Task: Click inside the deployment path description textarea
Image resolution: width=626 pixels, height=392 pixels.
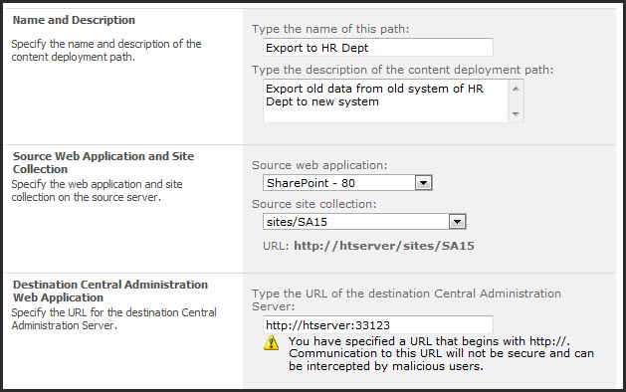Action: 385,100
